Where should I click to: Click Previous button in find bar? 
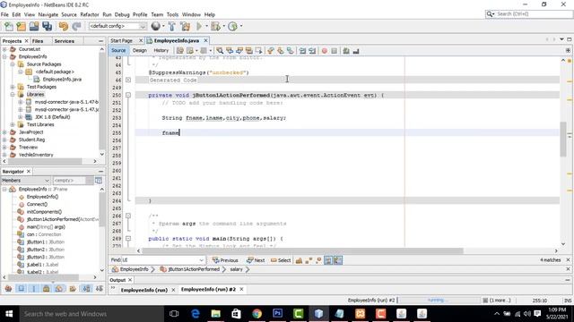click(x=225, y=260)
